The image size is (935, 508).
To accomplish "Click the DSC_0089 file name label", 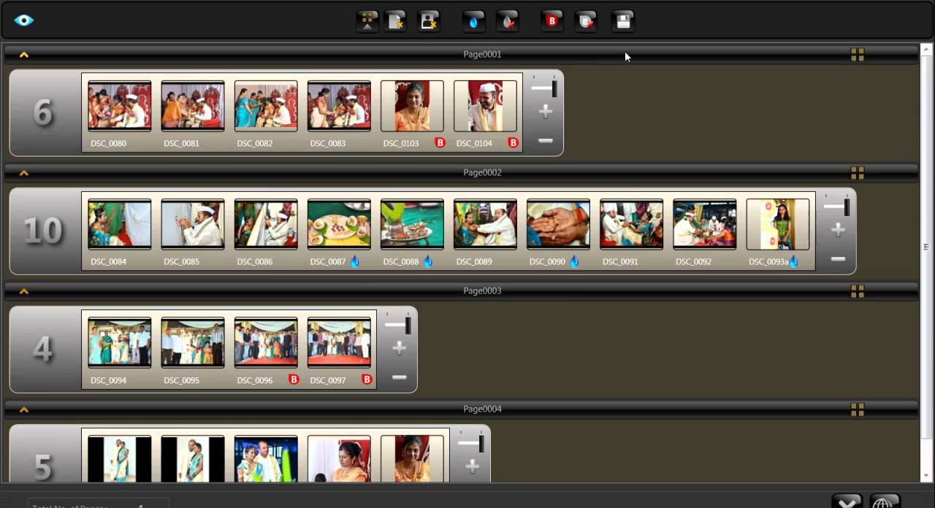I will pyautogui.click(x=473, y=262).
